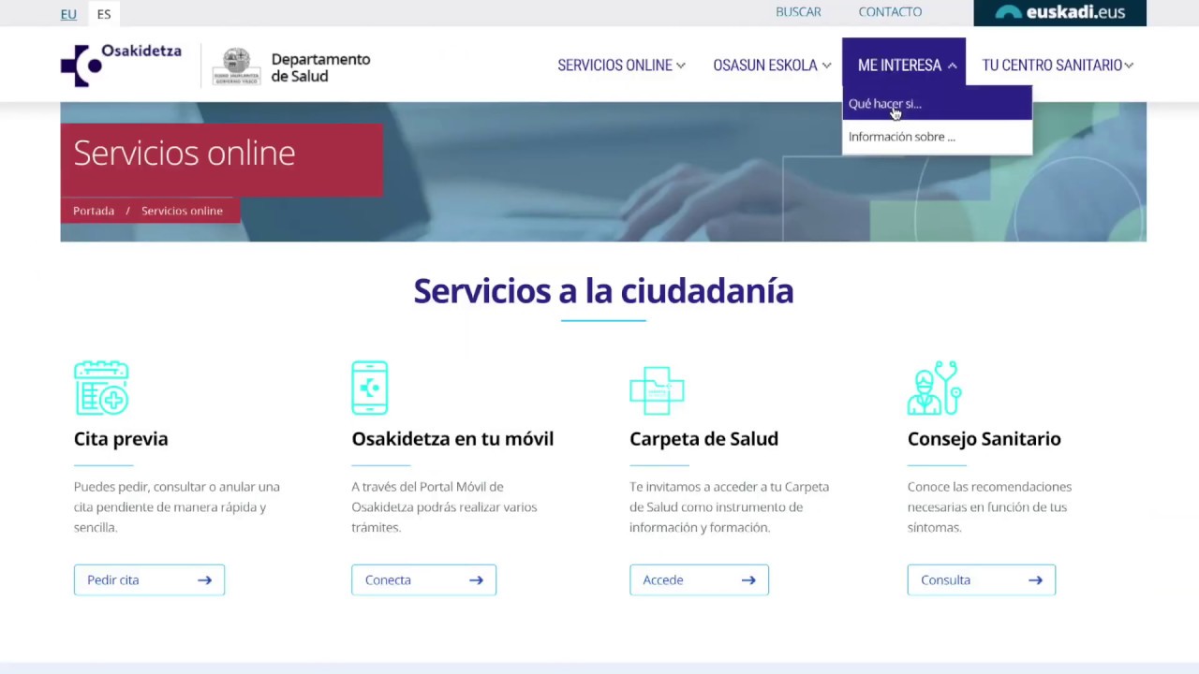Click the 'Te invitamos a acceder' description

coord(729,507)
